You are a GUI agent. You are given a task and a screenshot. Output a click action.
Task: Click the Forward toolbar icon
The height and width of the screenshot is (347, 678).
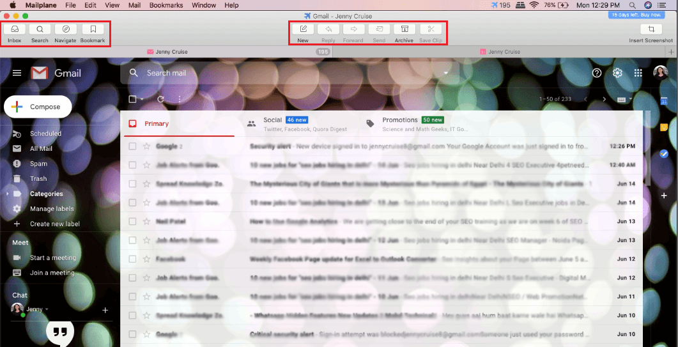point(354,29)
